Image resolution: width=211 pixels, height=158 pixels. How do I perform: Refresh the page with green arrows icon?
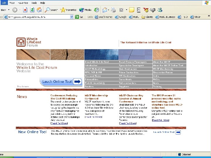click(32, 10)
